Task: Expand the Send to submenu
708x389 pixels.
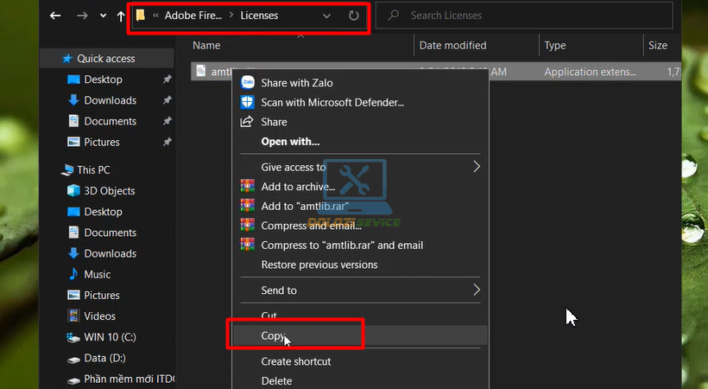Action: click(x=477, y=290)
